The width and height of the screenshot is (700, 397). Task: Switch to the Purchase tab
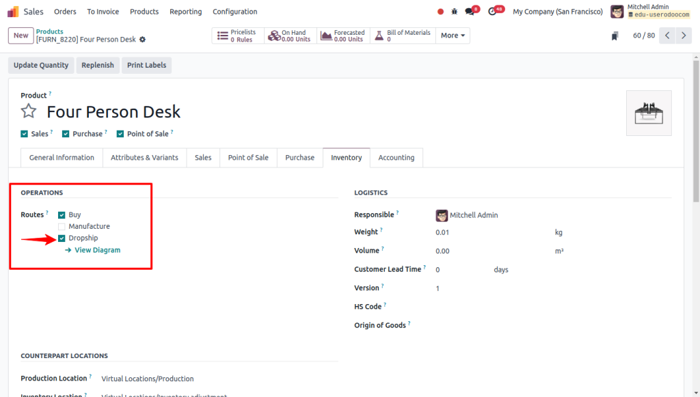[x=300, y=157]
